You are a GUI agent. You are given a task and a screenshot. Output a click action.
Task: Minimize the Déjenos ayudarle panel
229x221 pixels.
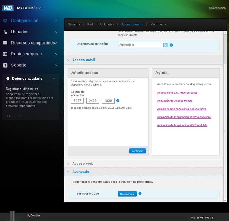(53, 78)
